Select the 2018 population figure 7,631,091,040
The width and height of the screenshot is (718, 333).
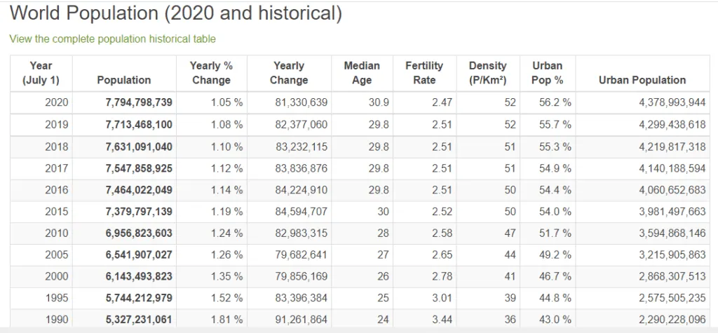(x=140, y=147)
